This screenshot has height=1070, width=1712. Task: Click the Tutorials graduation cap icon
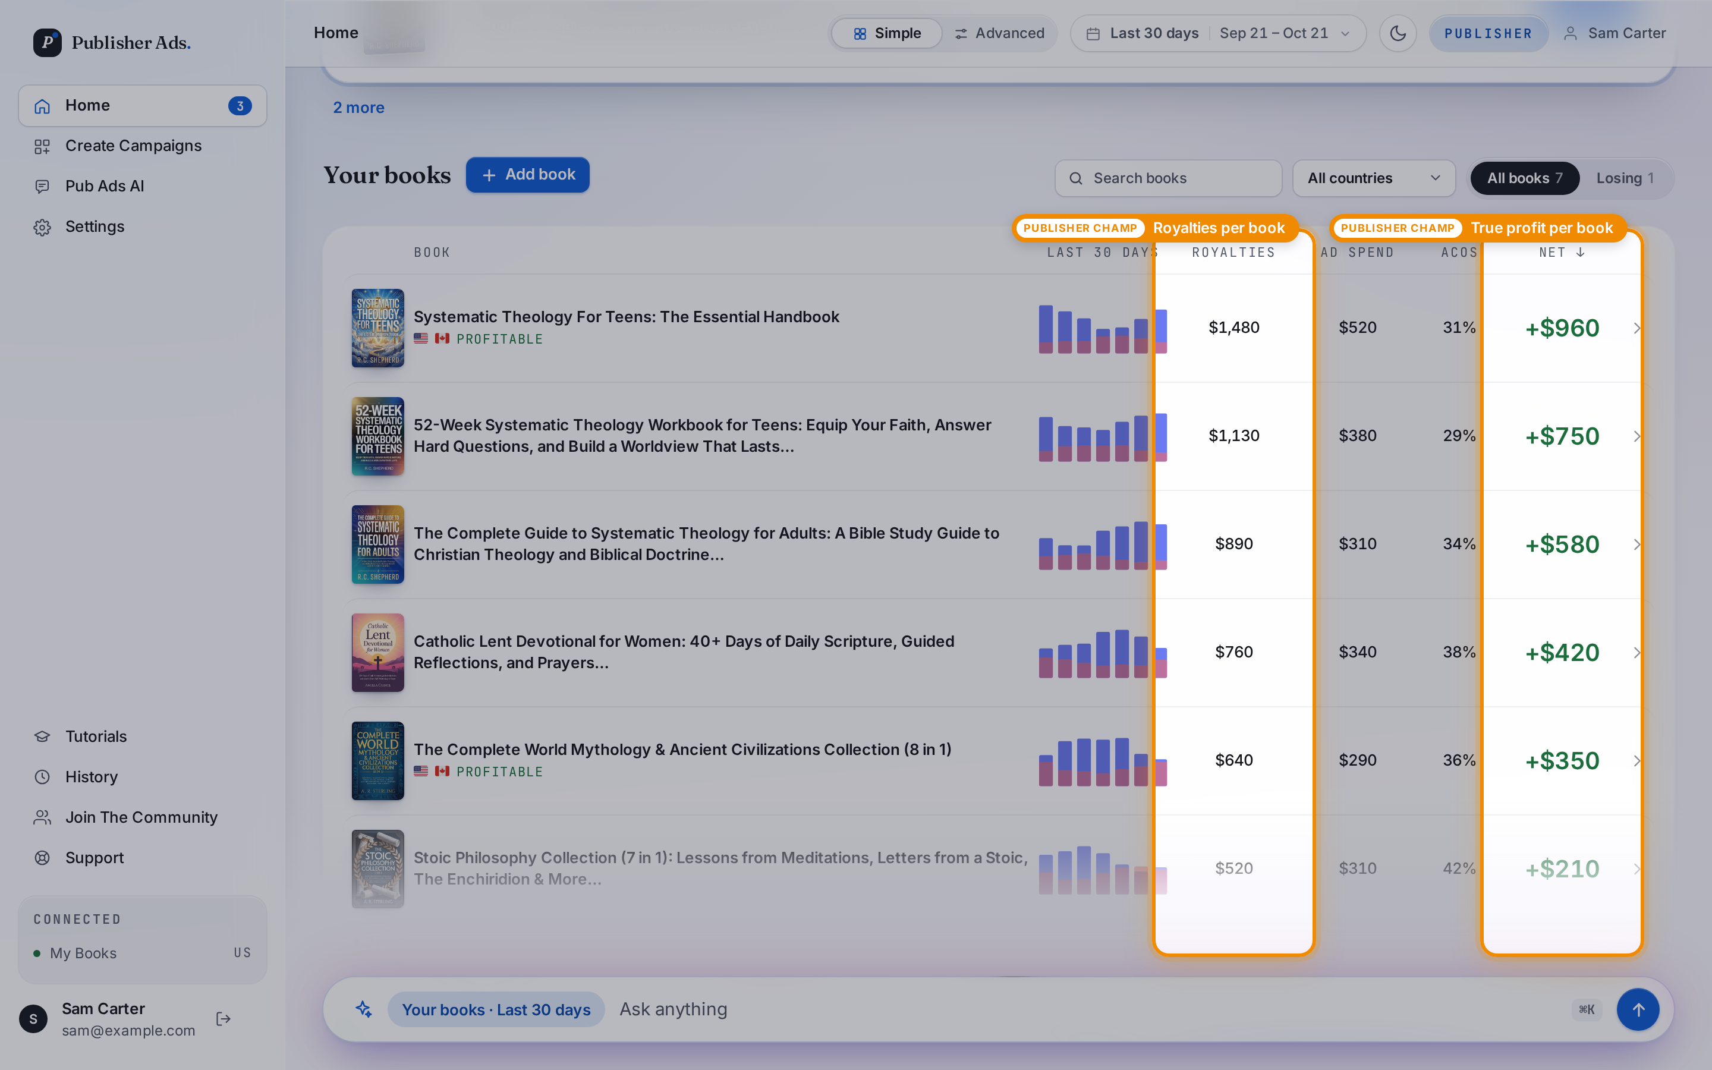(42, 737)
